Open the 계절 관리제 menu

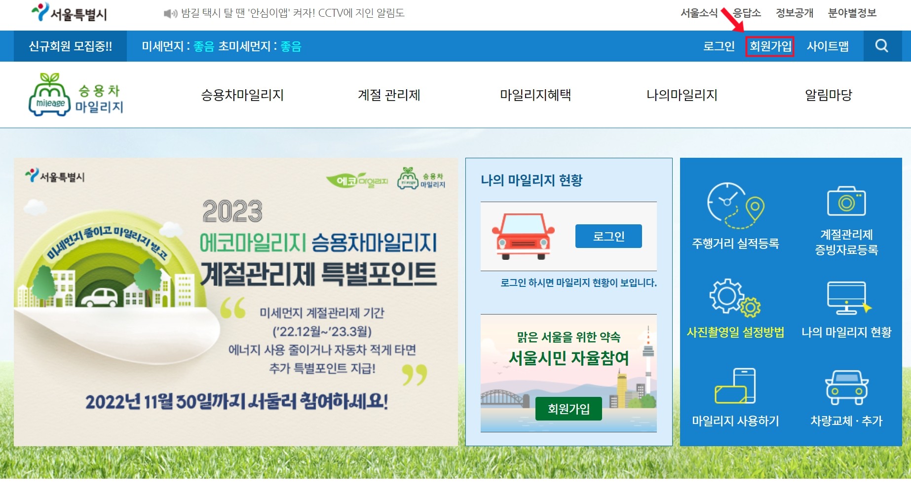[x=389, y=95]
